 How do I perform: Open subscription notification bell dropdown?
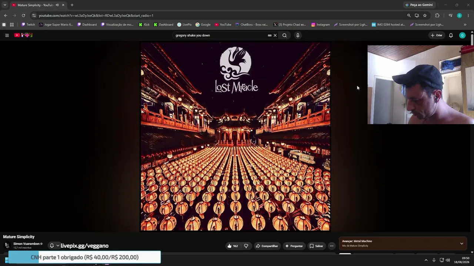coord(54,246)
